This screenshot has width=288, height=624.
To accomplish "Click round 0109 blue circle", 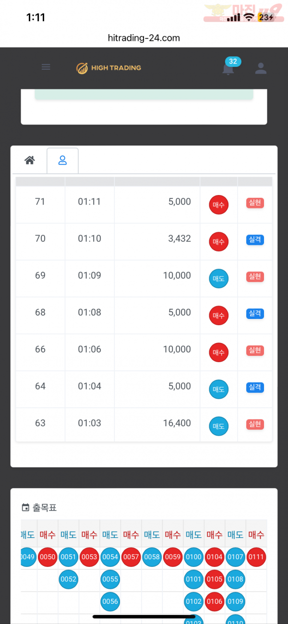I will (236, 601).
